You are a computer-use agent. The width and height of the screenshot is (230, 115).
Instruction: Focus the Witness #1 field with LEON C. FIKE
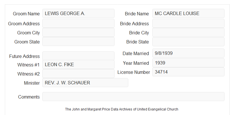pos(78,64)
